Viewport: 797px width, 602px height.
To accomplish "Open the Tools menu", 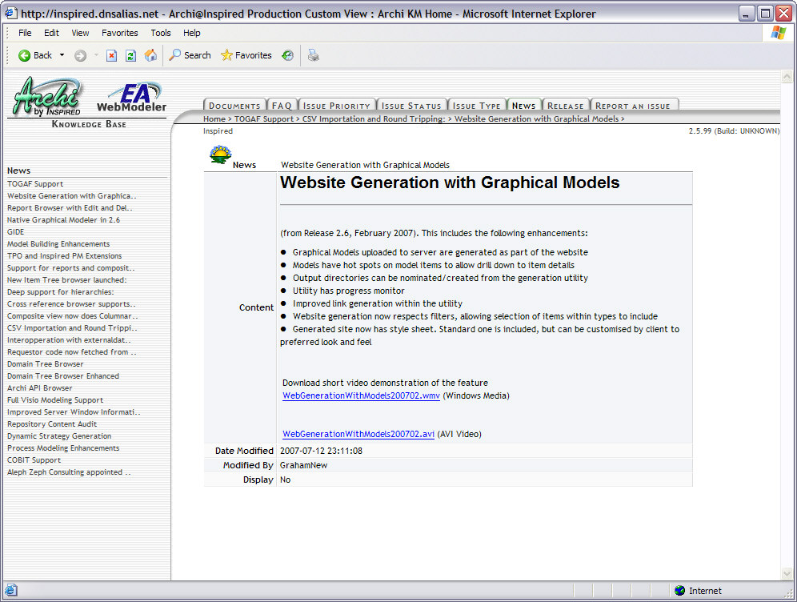I will [x=160, y=33].
